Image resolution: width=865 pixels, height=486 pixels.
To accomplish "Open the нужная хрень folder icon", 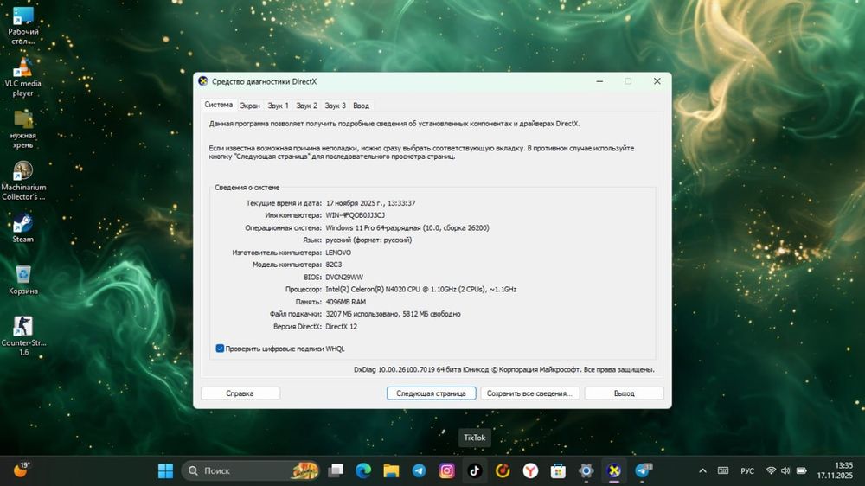I will click(x=23, y=129).
